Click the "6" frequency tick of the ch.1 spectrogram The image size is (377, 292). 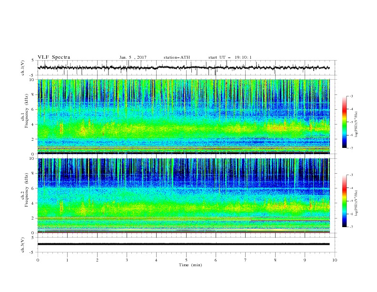point(34,109)
